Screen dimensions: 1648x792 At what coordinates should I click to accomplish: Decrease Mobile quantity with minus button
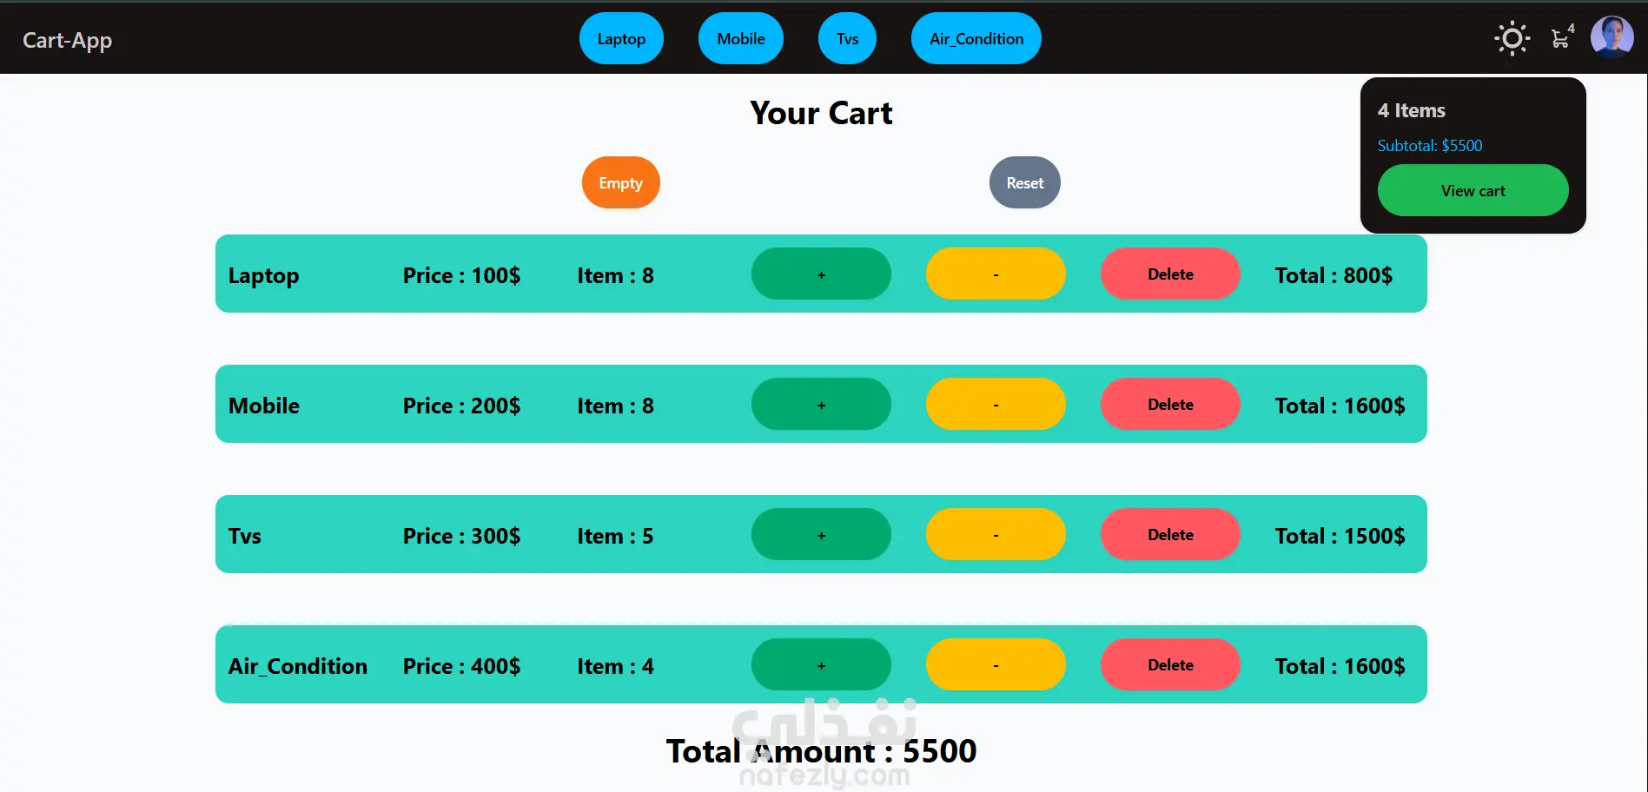(996, 405)
